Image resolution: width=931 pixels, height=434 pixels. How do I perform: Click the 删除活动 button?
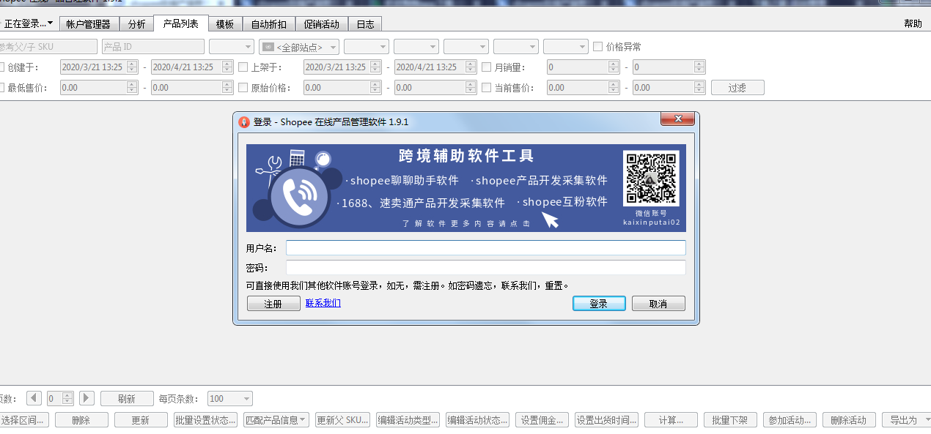[849, 420]
